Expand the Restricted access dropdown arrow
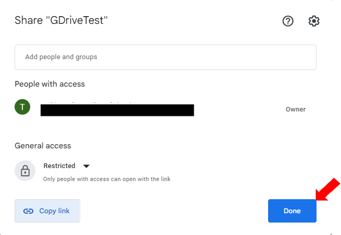Viewport: 341px width, 235px height. tap(86, 166)
